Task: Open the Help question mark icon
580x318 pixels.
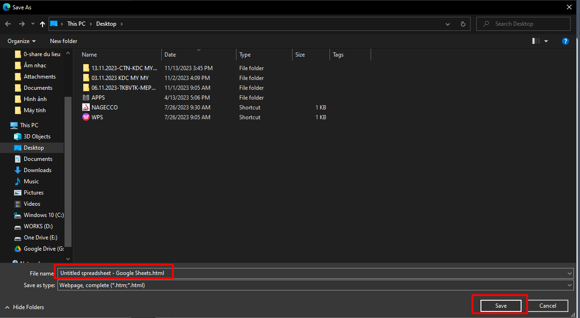Action: [x=566, y=41]
